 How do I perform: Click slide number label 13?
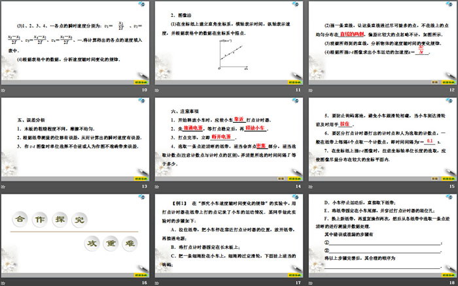tap(145, 186)
